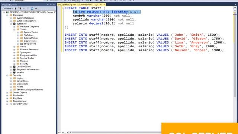Expand the System Tables node
Screen dimensions: 238x134
(18, 32)
